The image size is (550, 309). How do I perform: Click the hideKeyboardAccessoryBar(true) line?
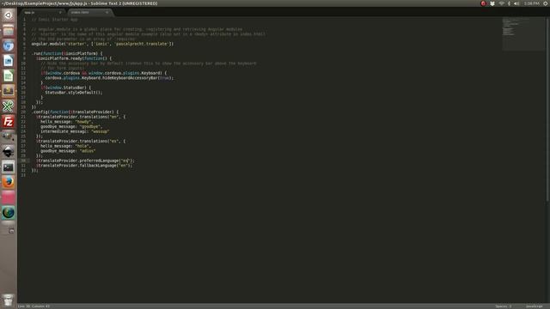[109, 78]
